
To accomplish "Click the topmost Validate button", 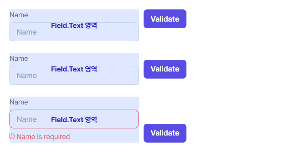I will [x=165, y=19].
